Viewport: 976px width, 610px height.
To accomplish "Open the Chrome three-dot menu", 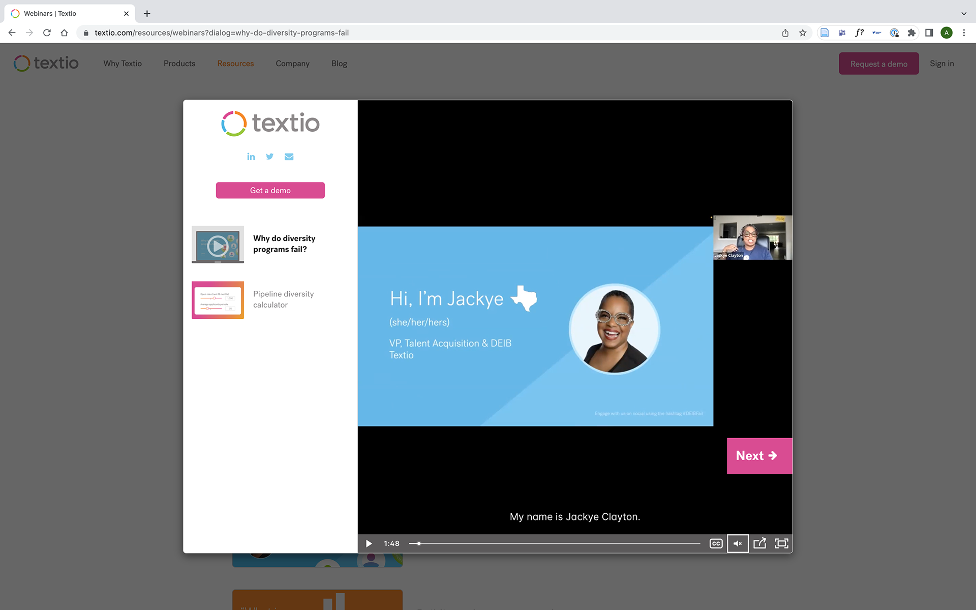I will [x=964, y=33].
